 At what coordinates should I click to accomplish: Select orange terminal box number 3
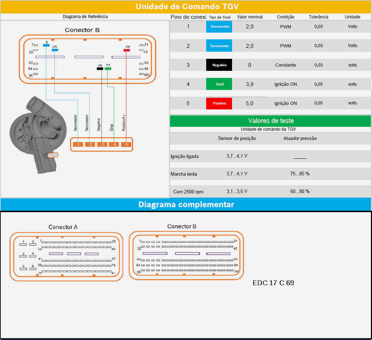[x=102, y=144]
